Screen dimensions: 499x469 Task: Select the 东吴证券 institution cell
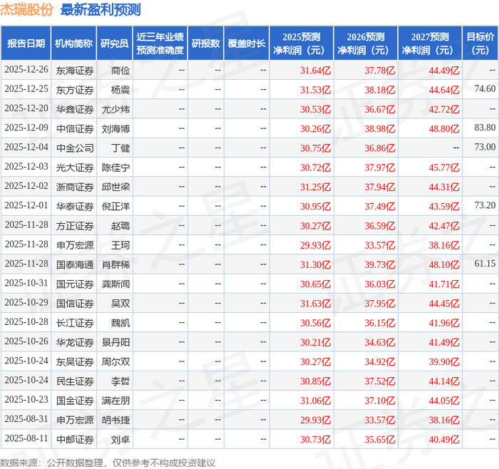click(75, 362)
